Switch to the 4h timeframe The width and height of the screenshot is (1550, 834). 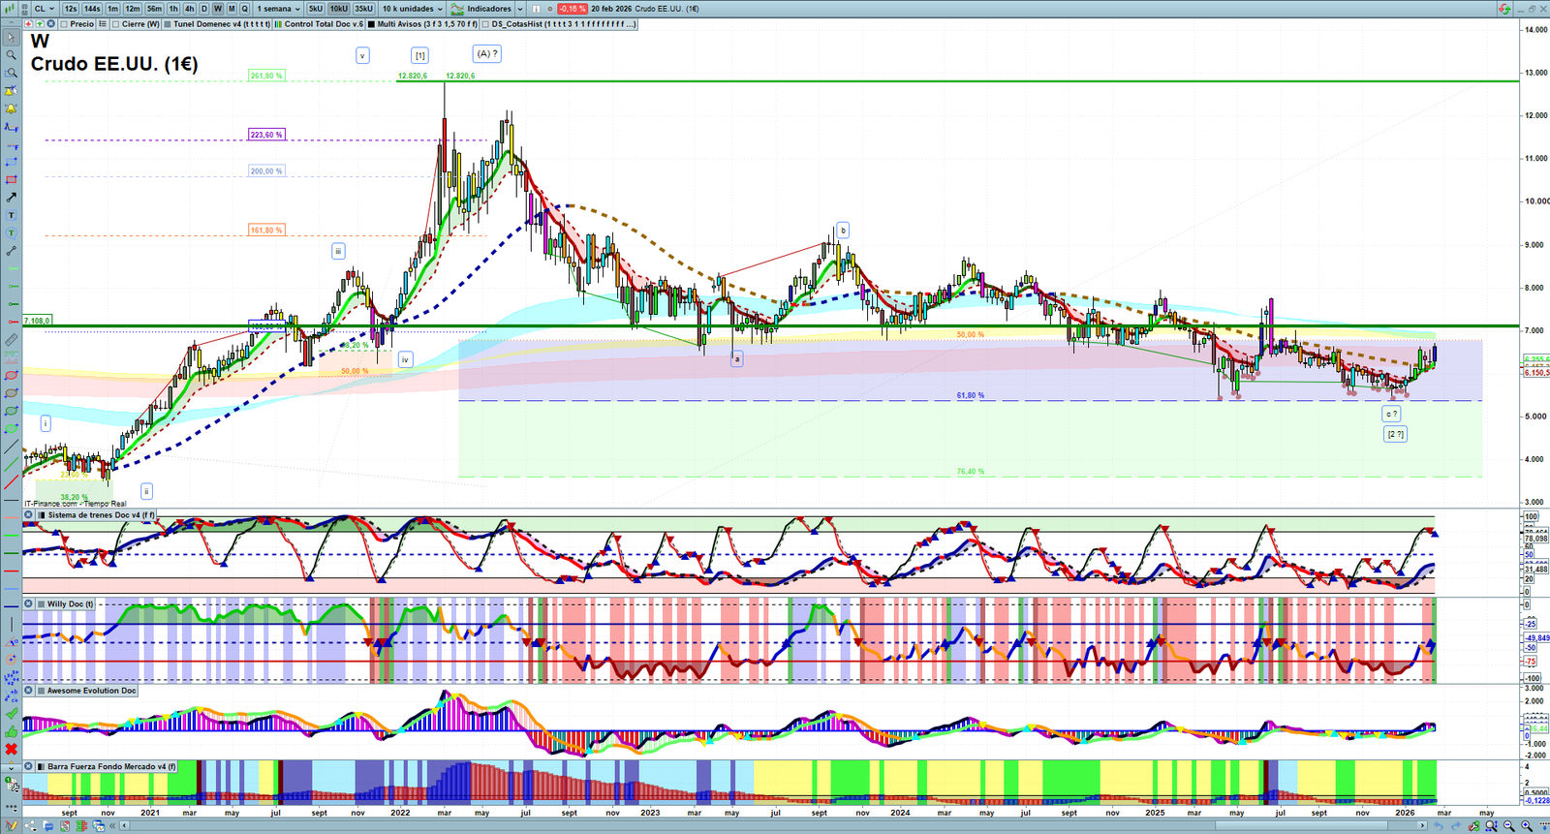(x=189, y=9)
